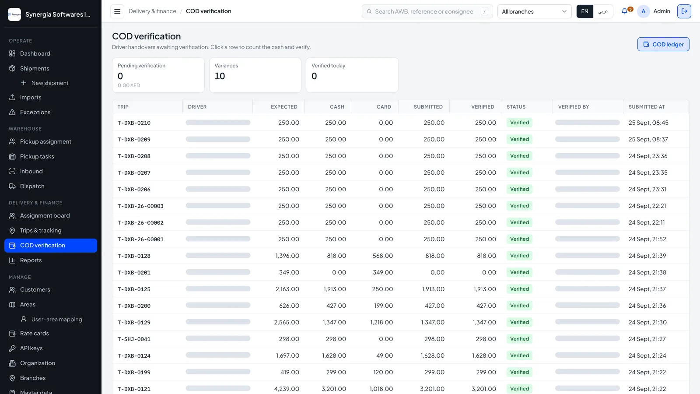This screenshot has width=700, height=394.
Task: Click the Organization building icon
Action: (12, 363)
